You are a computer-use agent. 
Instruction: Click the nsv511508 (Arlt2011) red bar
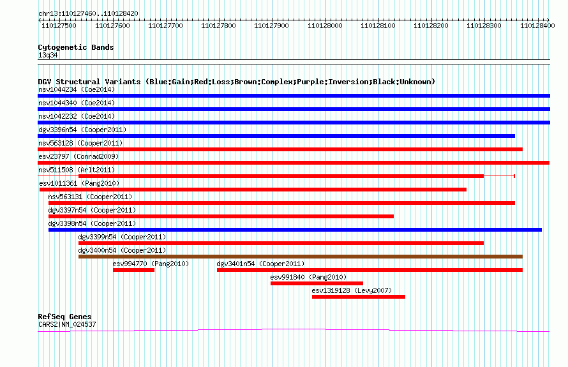point(281,176)
